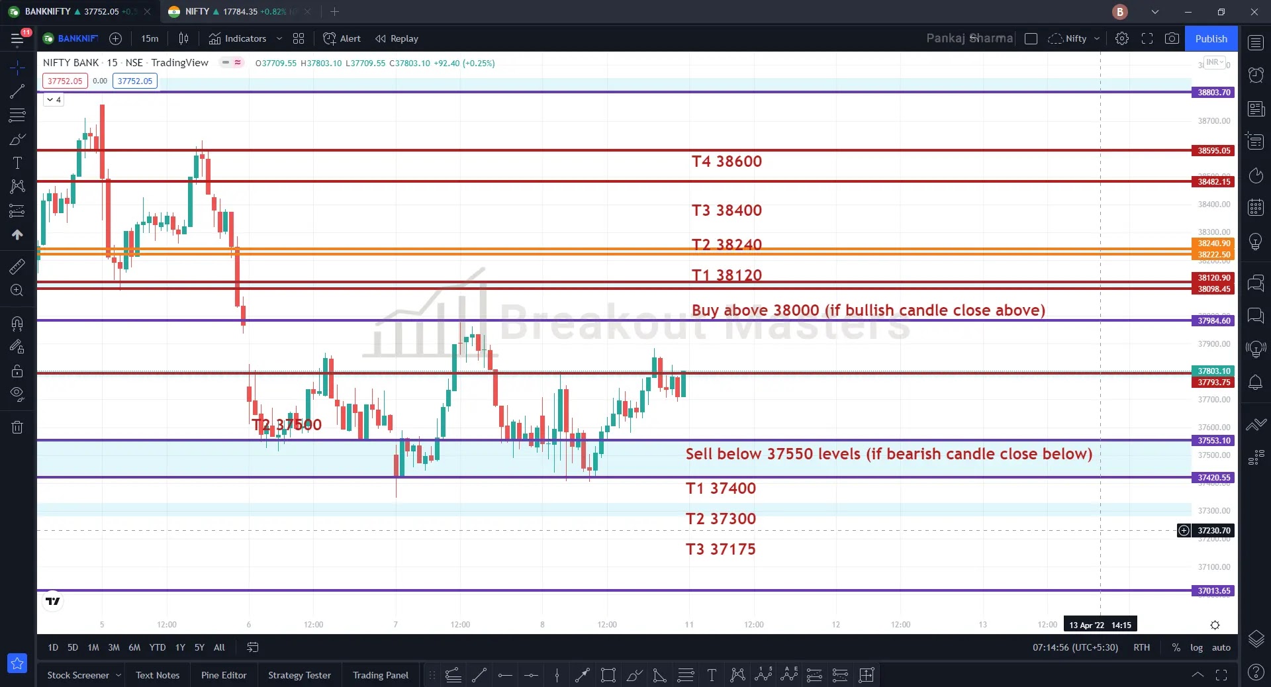Open main hamburger menu

(x=17, y=38)
